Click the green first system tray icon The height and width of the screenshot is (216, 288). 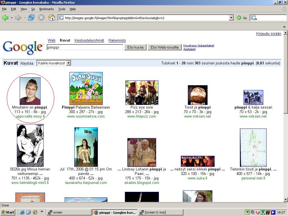tap(247, 212)
